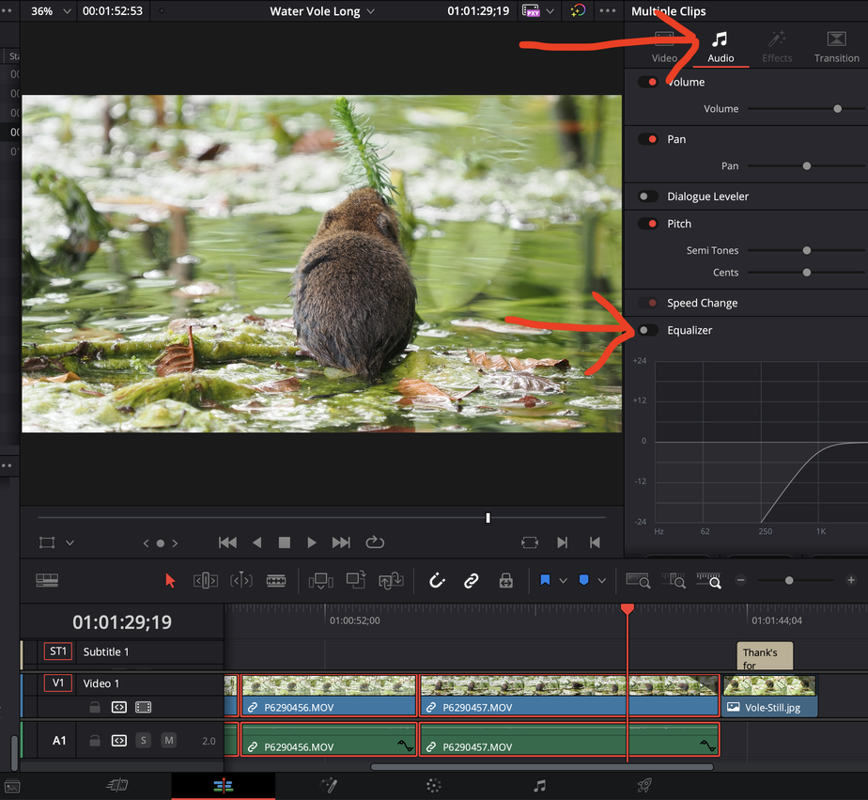This screenshot has width=868, height=800.
Task: Select the Vole-Still.jpg clip on timeline
Action: (769, 696)
